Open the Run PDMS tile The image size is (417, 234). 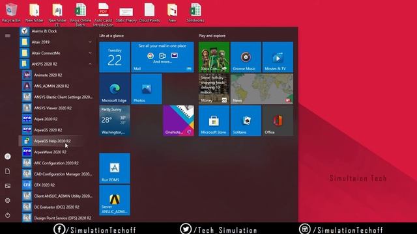pyautogui.click(x=115, y=168)
